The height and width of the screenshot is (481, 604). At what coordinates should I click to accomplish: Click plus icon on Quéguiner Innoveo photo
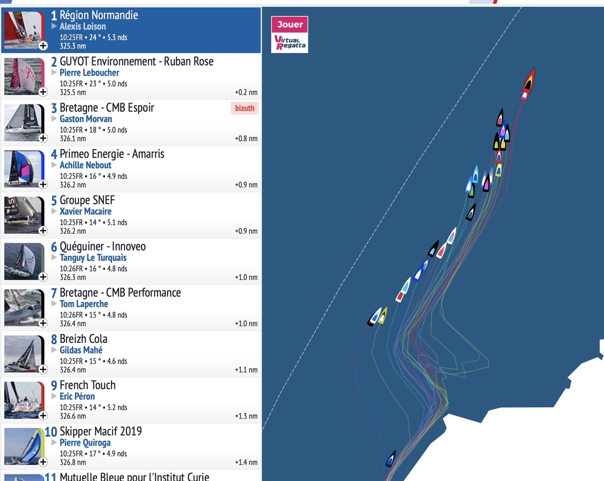pyautogui.click(x=43, y=277)
